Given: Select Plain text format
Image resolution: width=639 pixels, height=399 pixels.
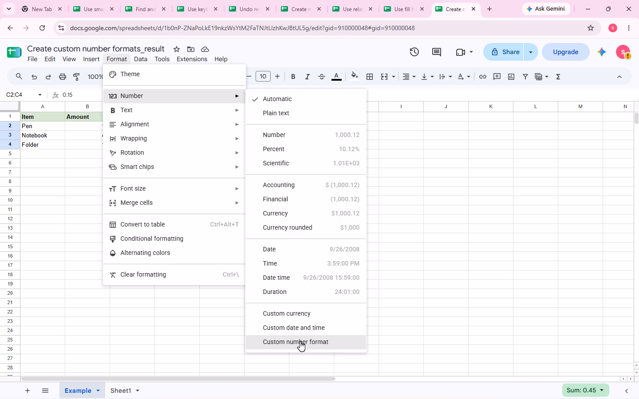Looking at the screenshot, I should point(306,113).
